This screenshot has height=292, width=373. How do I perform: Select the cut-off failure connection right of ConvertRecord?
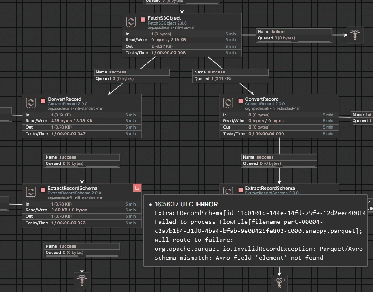(x=362, y=118)
